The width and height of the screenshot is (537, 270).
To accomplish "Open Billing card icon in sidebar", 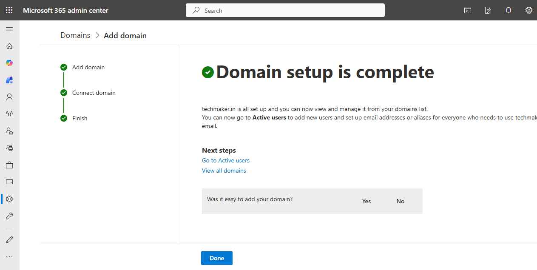I will coord(9,182).
